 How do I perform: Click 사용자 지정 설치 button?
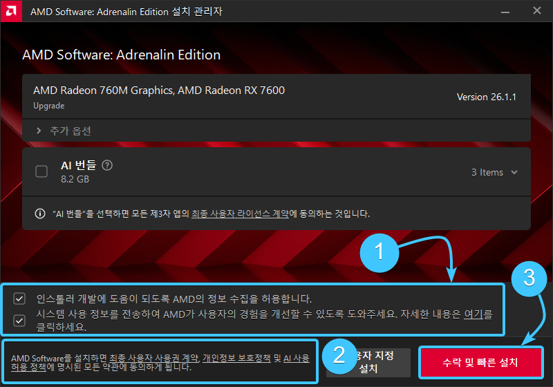(368, 362)
